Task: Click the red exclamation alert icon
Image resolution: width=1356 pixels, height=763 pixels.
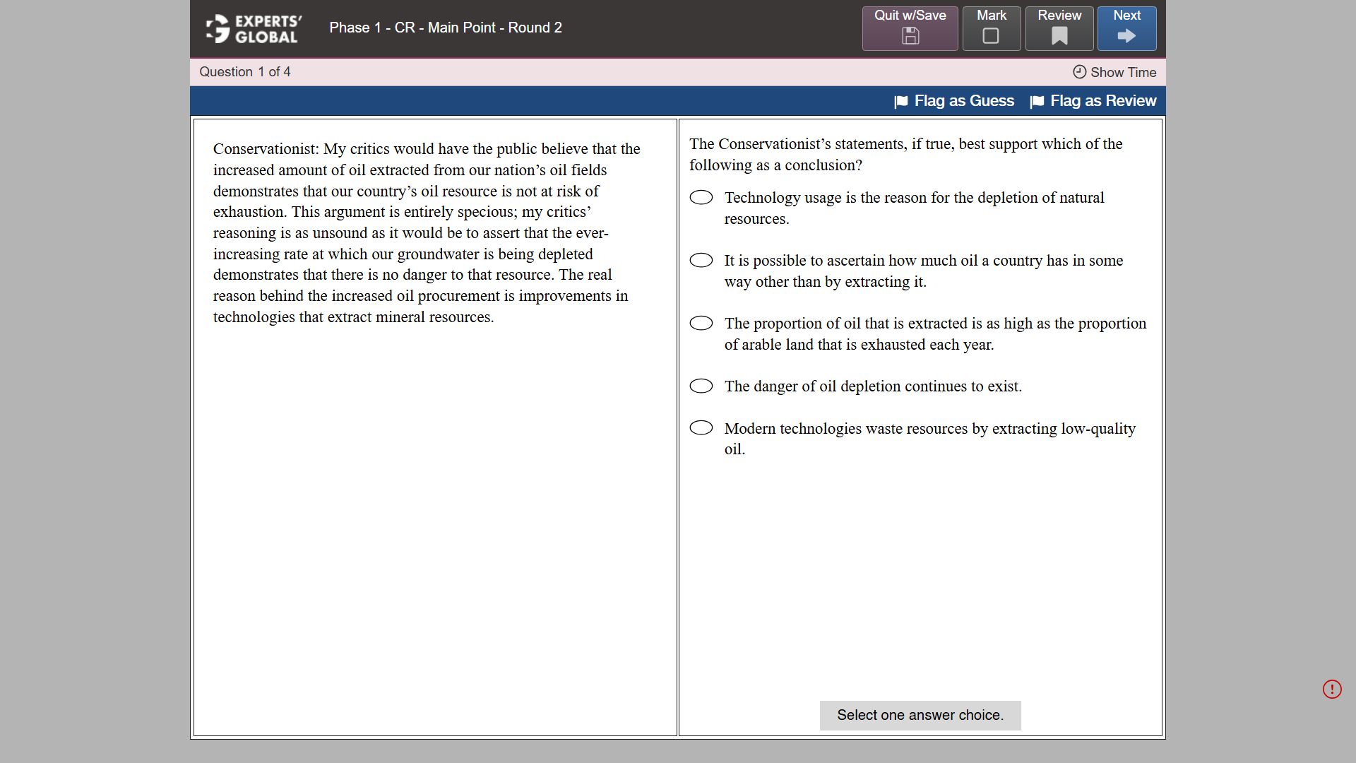Action: click(1333, 690)
